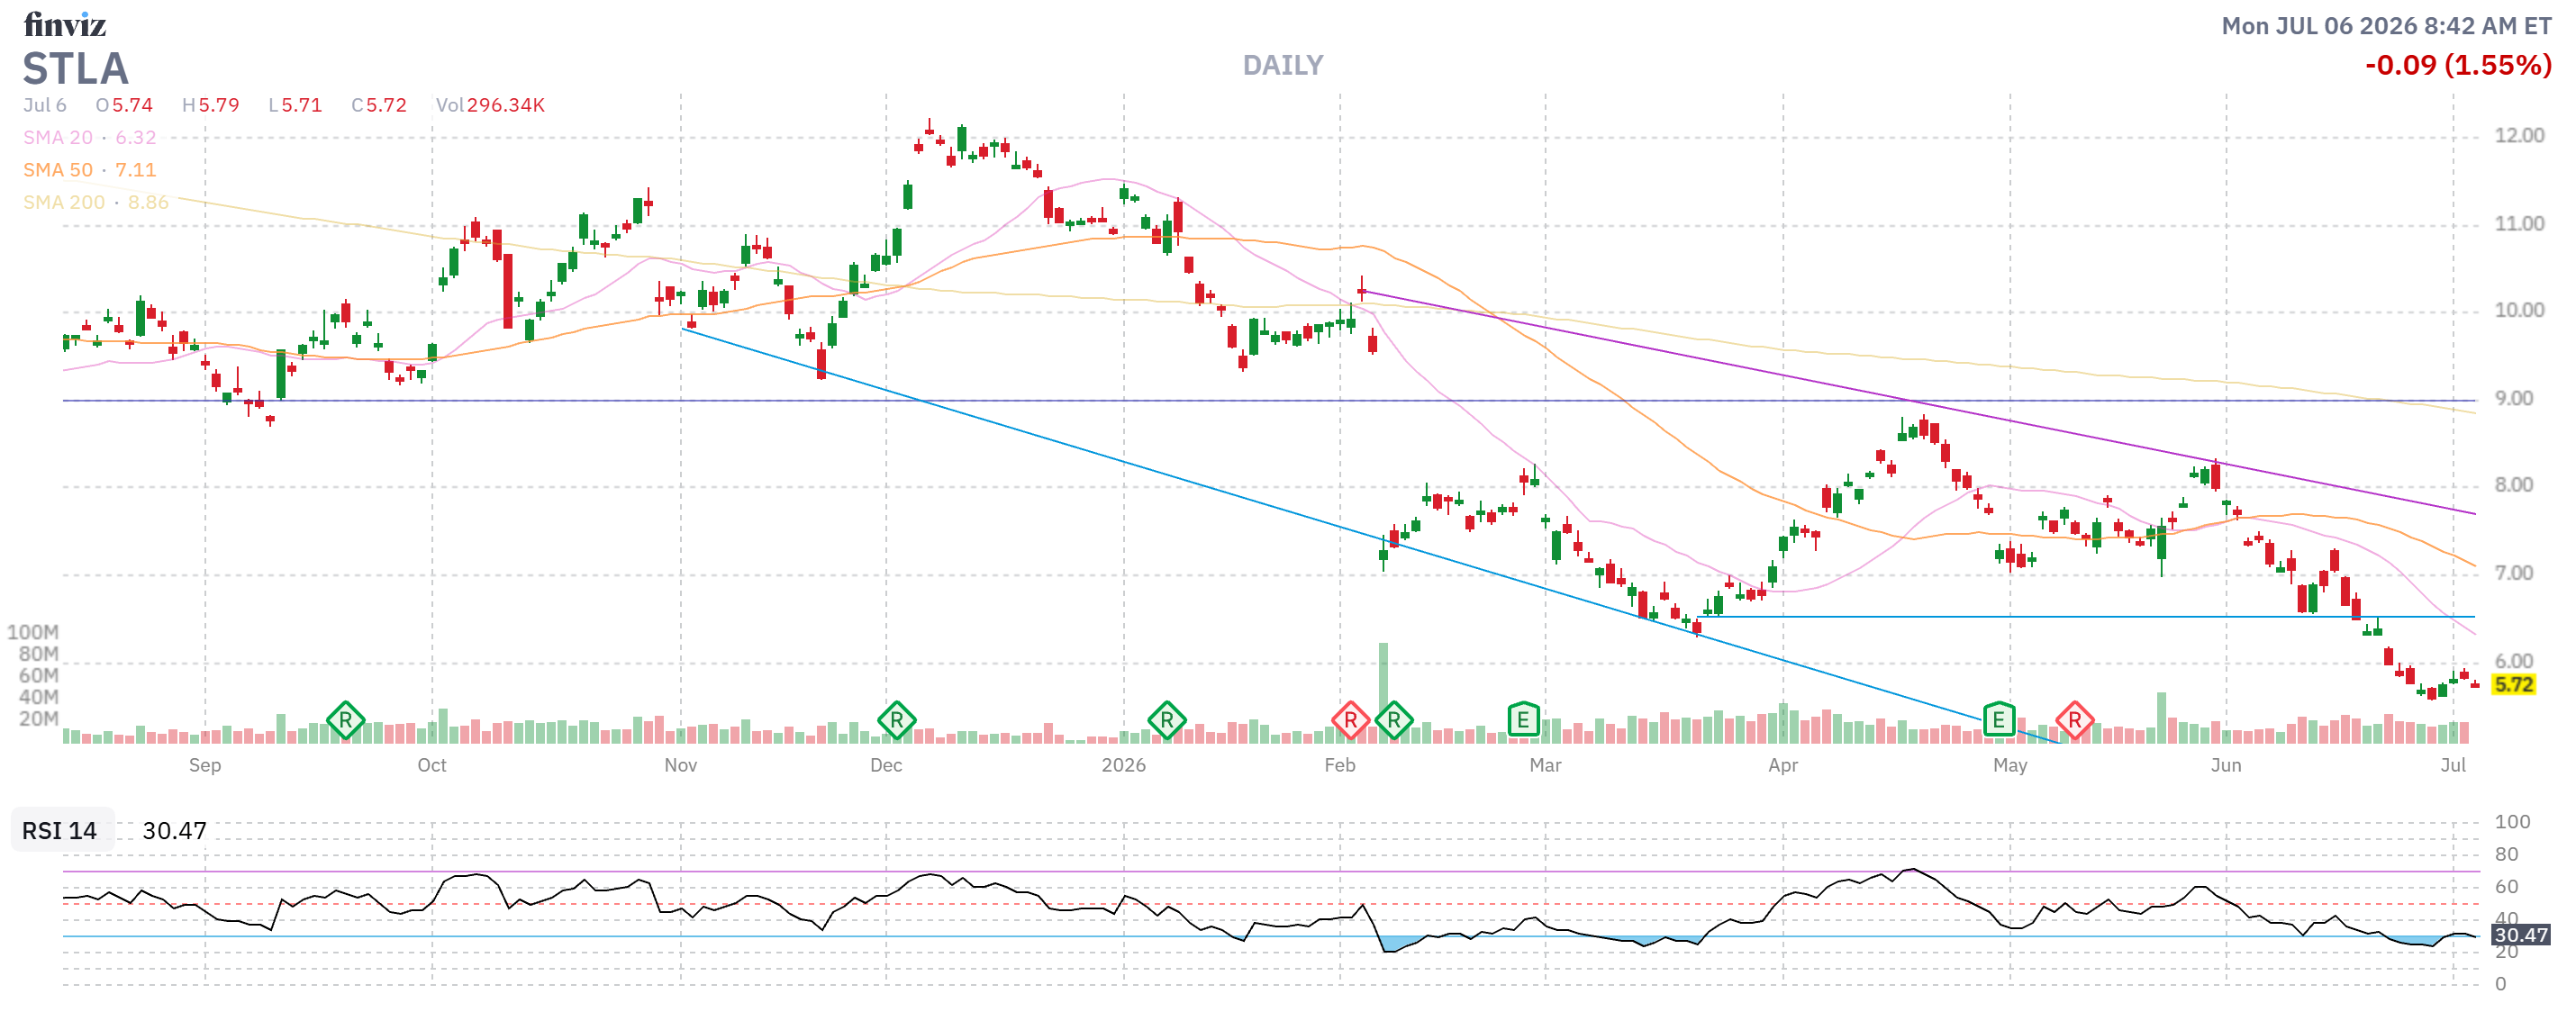Click the green R marker beside the February volume spike

click(x=1393, y=720)
